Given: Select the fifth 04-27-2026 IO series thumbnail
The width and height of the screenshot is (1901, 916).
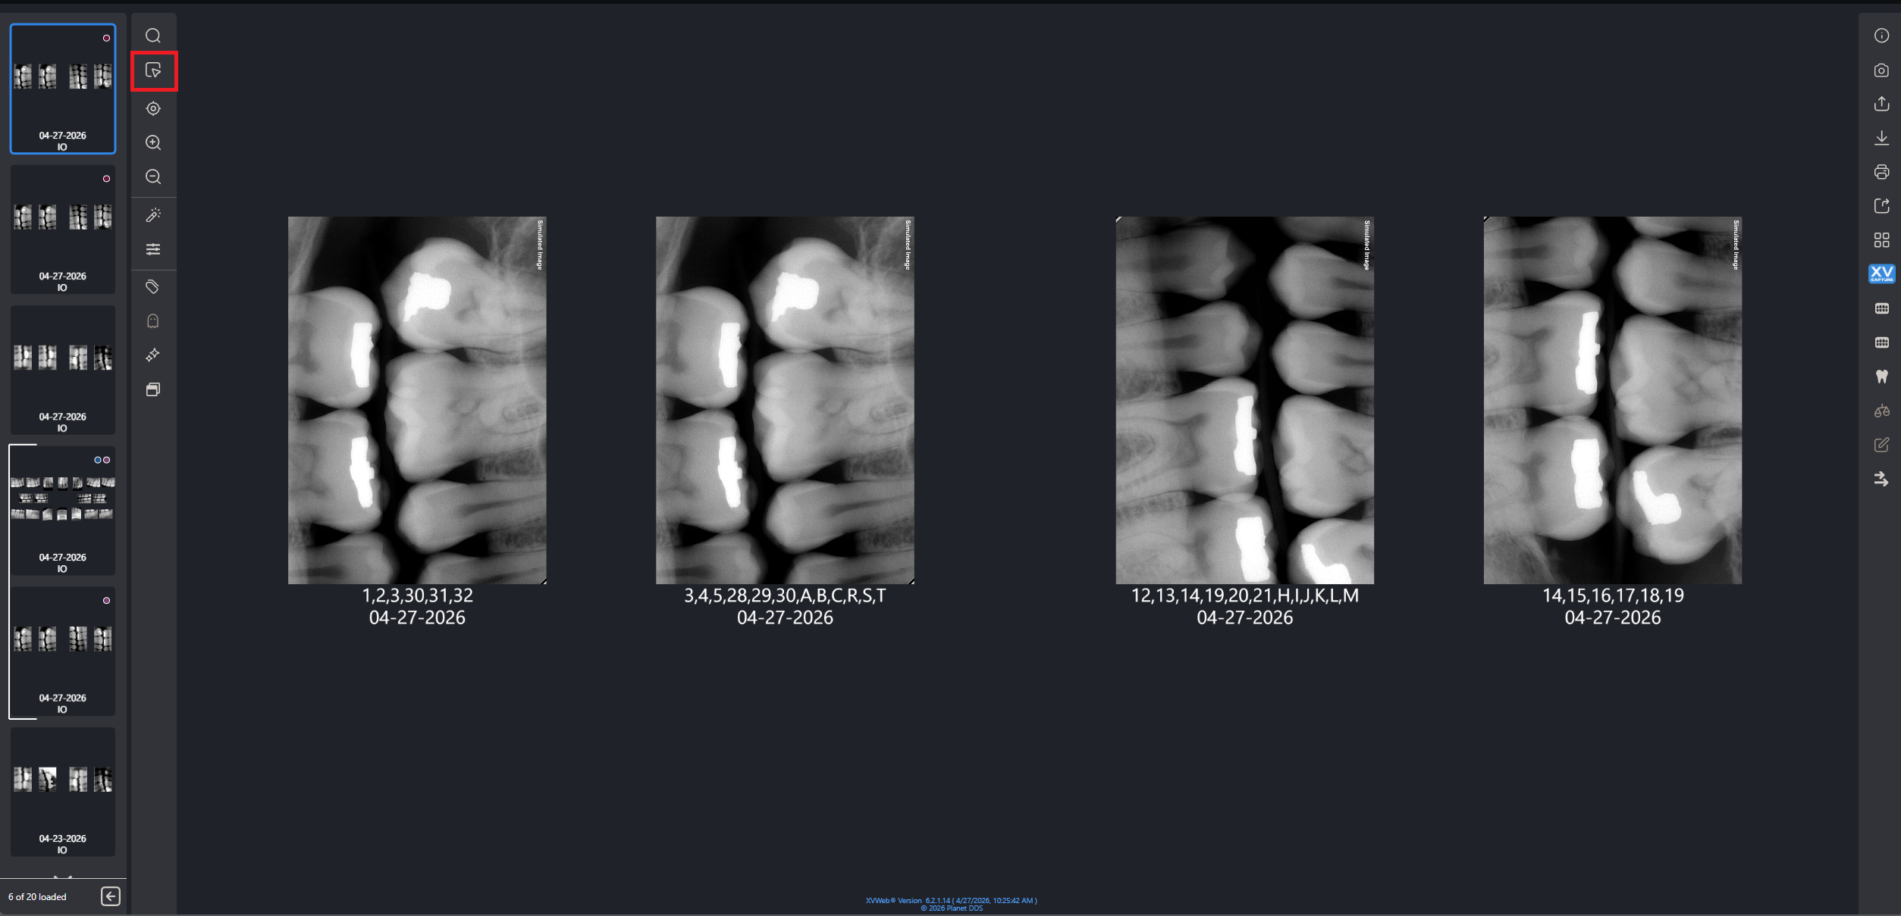Looking at the screenshot, I should click(x=63, y=651).
